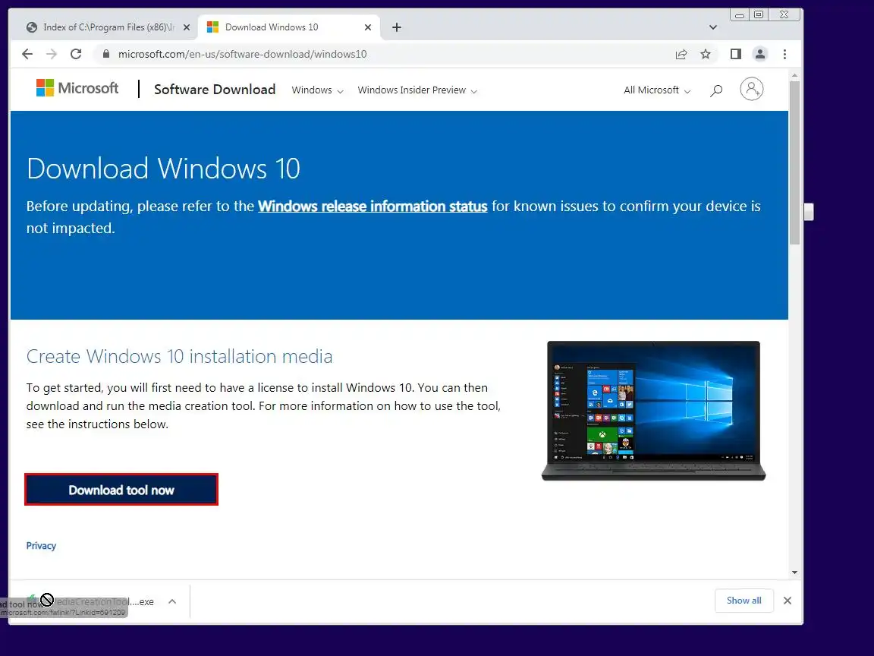Expand the Windows menu
Viewport: 874px width, 656px height.
click(x=317, y=90)
